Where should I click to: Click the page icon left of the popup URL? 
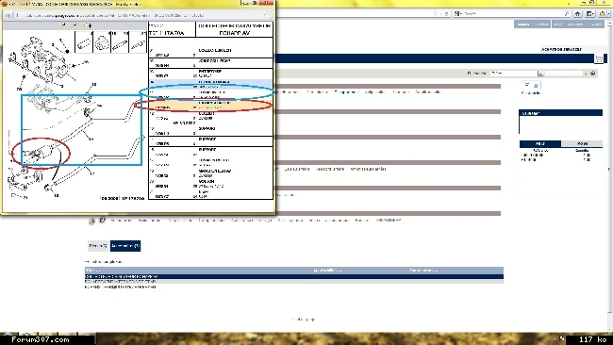coord(8,15)
